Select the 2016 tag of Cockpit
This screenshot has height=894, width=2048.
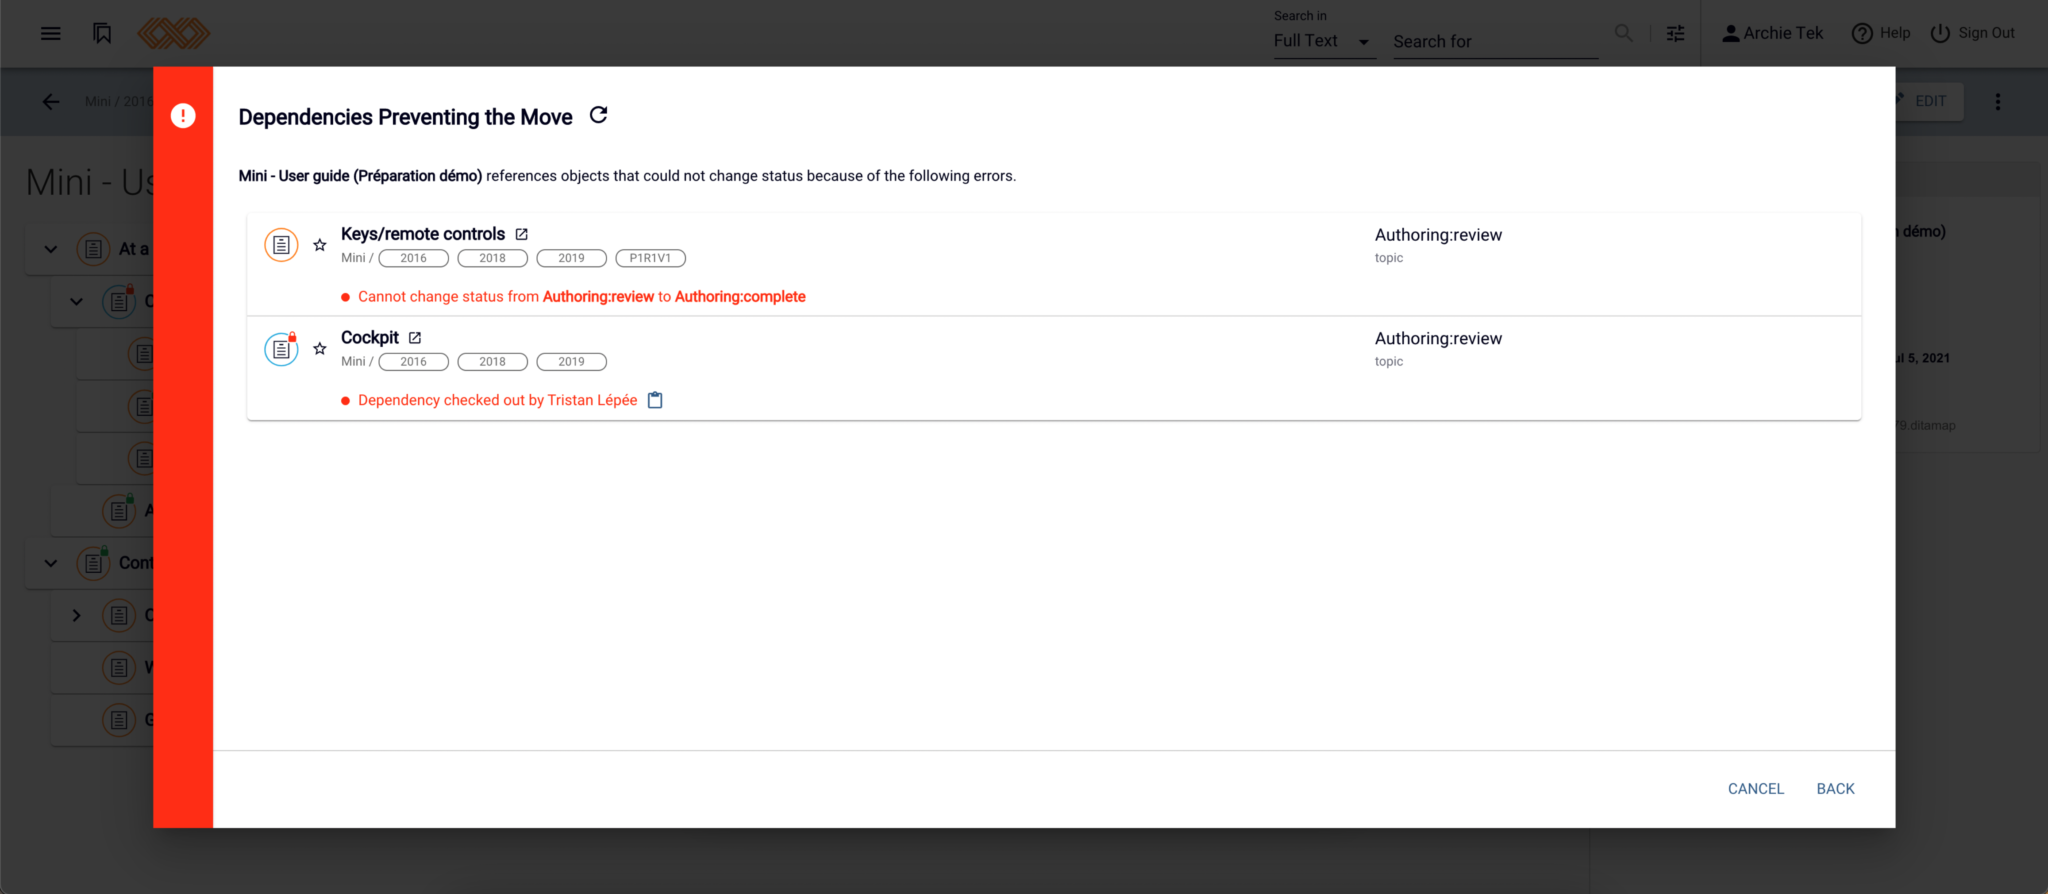pos(413,361)
